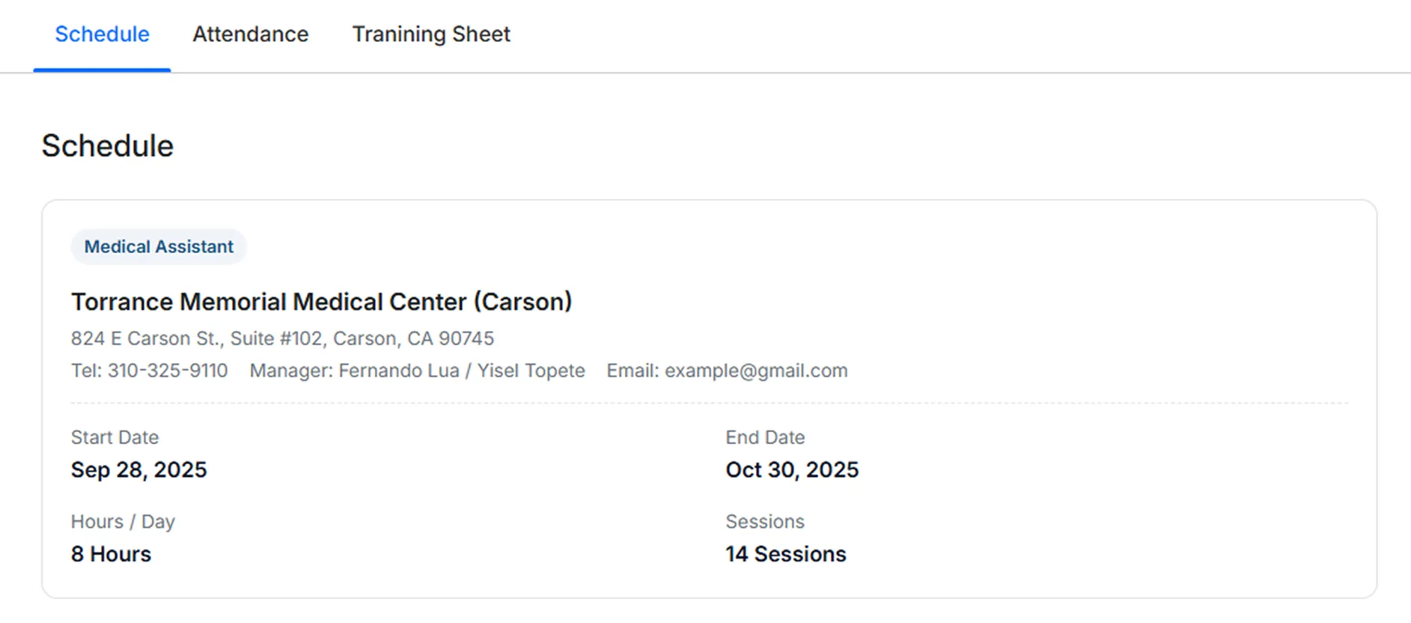The height and width of the screenshot is (623, 1411).
Task: Select the 14 Sessions value
Action: coord(786,554)
